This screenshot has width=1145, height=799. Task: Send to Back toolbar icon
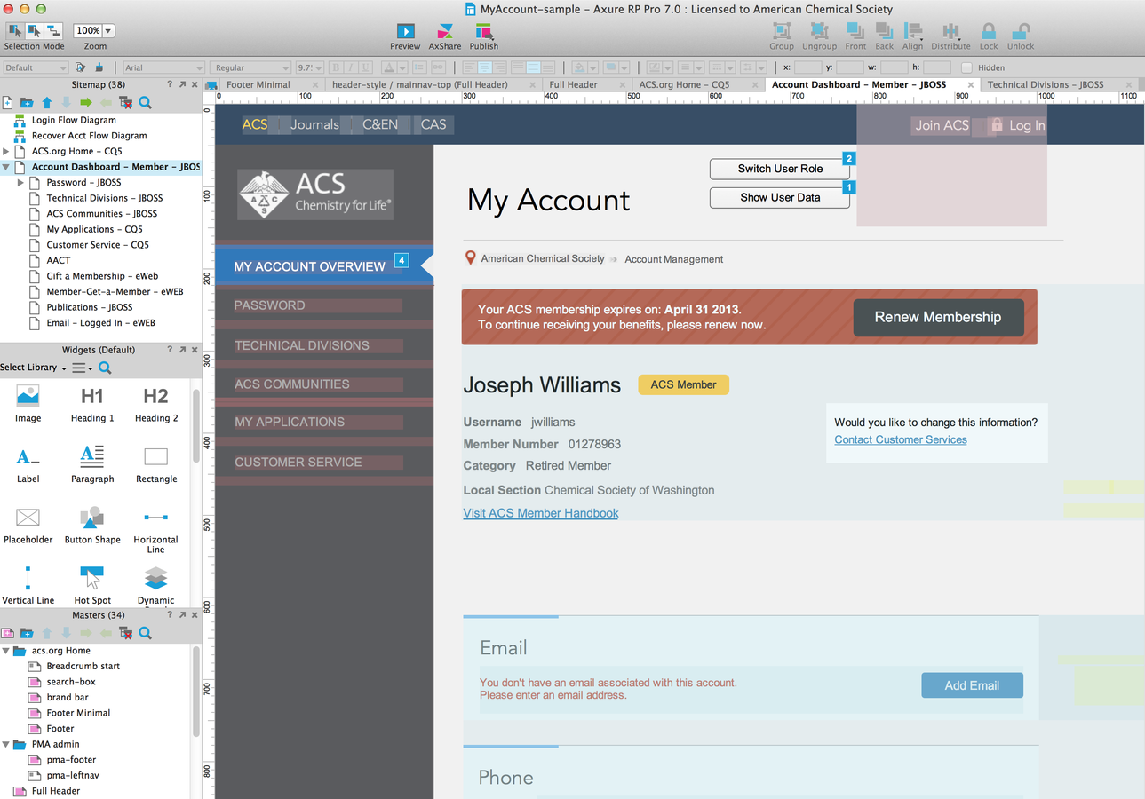[x=884, y=31]
